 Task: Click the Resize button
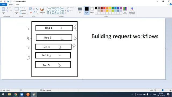[x=23, y=11]
